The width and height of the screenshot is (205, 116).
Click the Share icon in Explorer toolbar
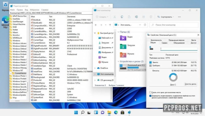pos(143,17)
